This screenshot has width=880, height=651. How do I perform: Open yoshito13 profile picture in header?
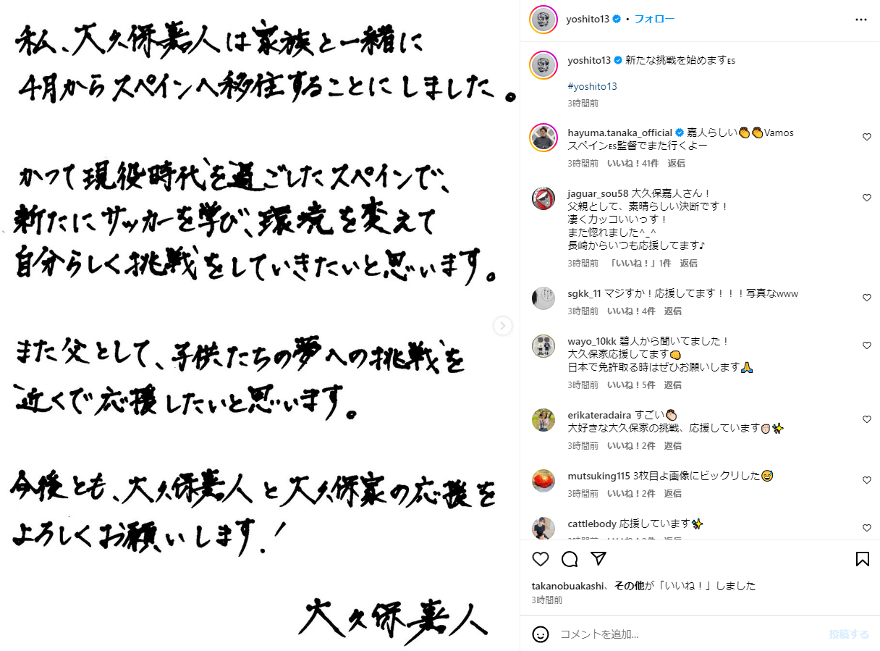[543, 20]
